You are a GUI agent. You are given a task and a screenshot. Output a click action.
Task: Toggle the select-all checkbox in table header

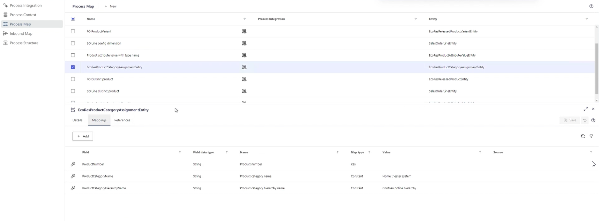(73, 19)
